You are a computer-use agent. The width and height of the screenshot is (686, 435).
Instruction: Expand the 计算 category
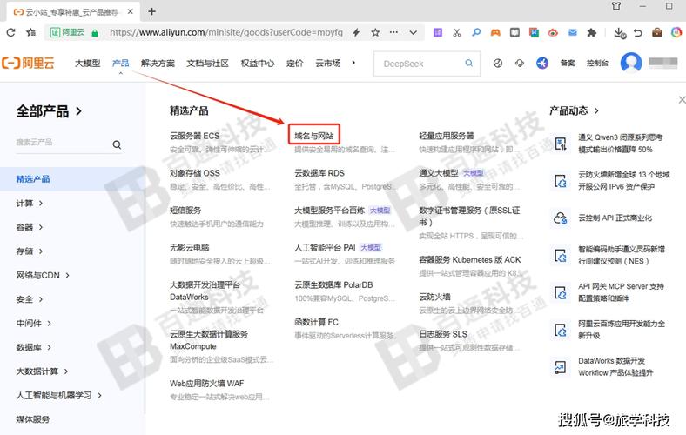[29, 204]
